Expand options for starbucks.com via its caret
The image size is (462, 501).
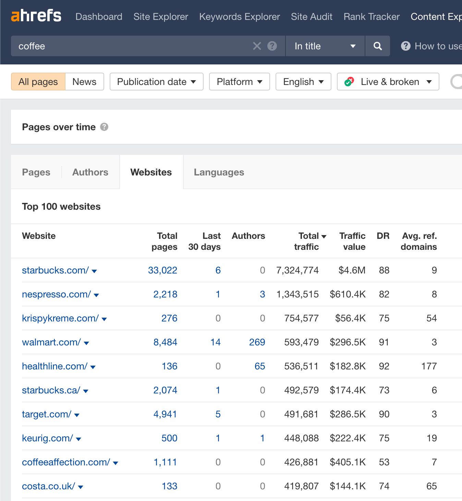click(95, 271)
